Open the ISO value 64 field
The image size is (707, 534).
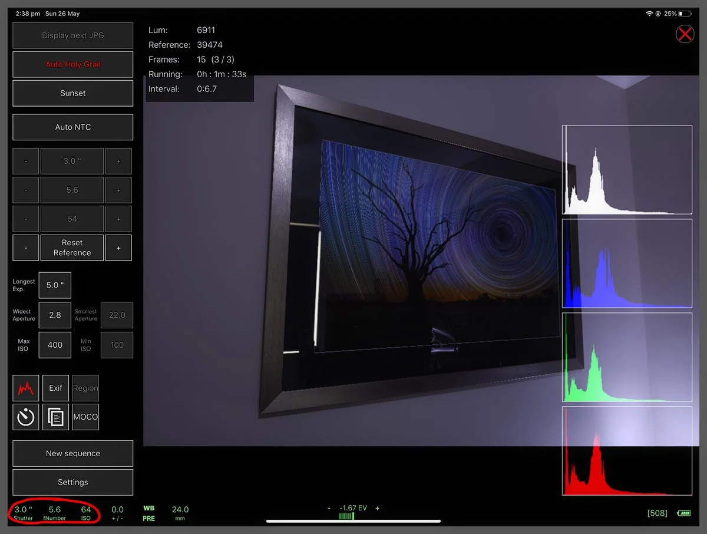pos(72,219)
